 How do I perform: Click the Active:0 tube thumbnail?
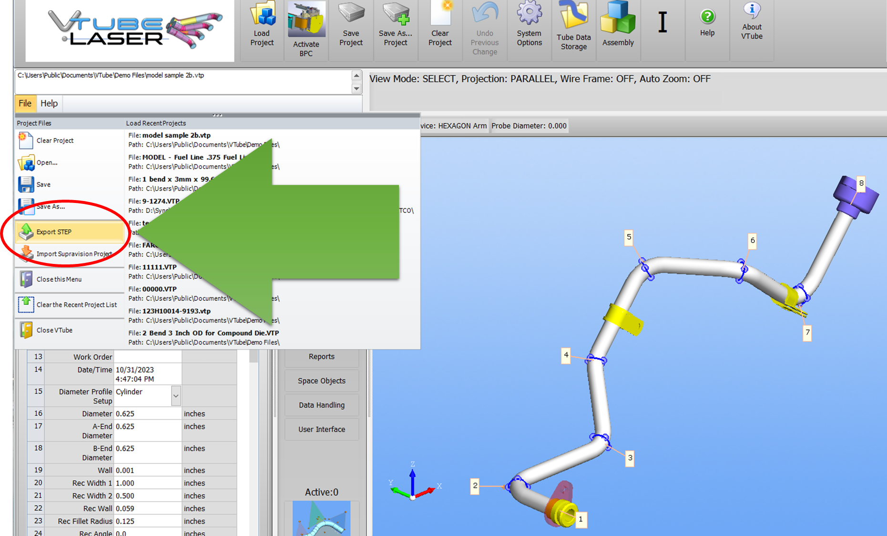coord(322,518)
